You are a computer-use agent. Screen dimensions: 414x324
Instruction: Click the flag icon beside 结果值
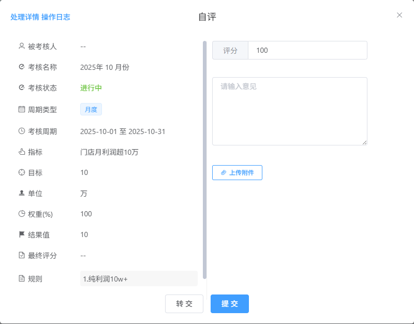pyautogui.click(x=22, y=234)
